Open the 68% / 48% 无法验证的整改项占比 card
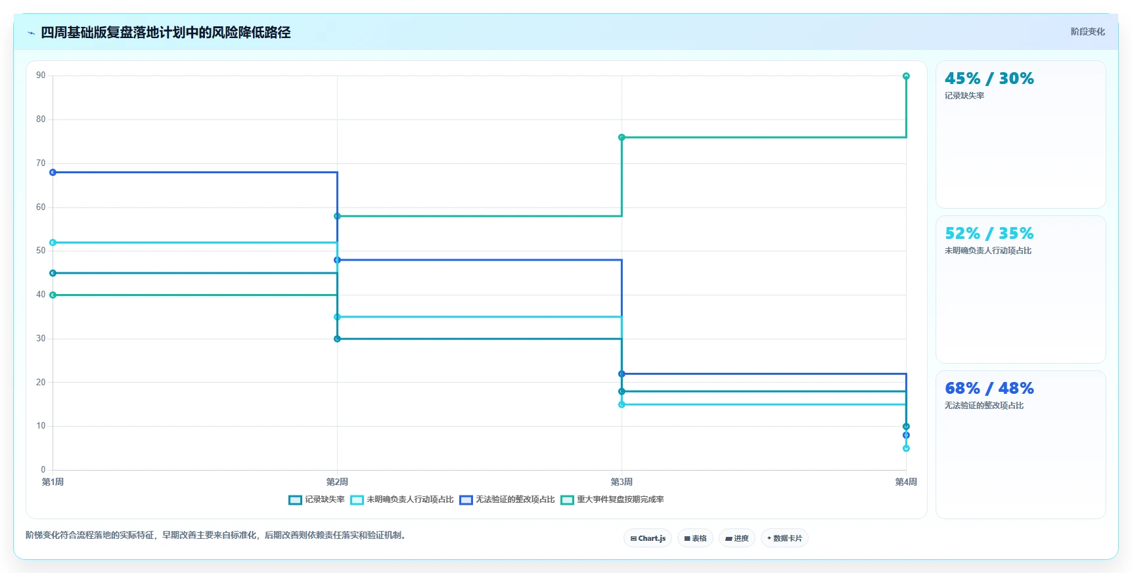The image size is (1132, 573). point(1020,444)
